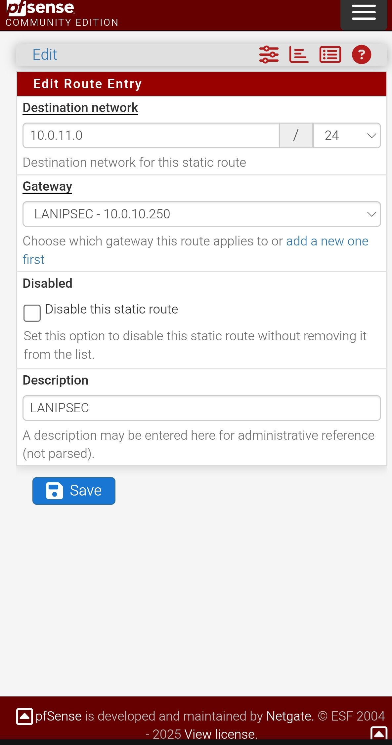
Task: Click the Disable this static route label
Action: coord(111,309)
